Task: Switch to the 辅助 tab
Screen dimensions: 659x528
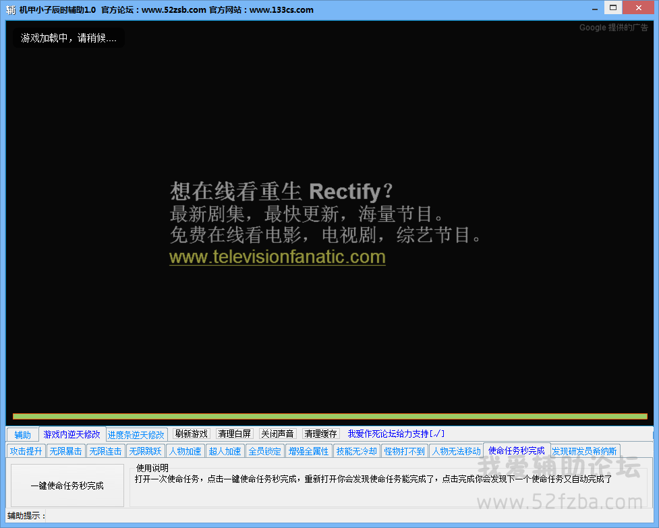Action: point(23,435)
